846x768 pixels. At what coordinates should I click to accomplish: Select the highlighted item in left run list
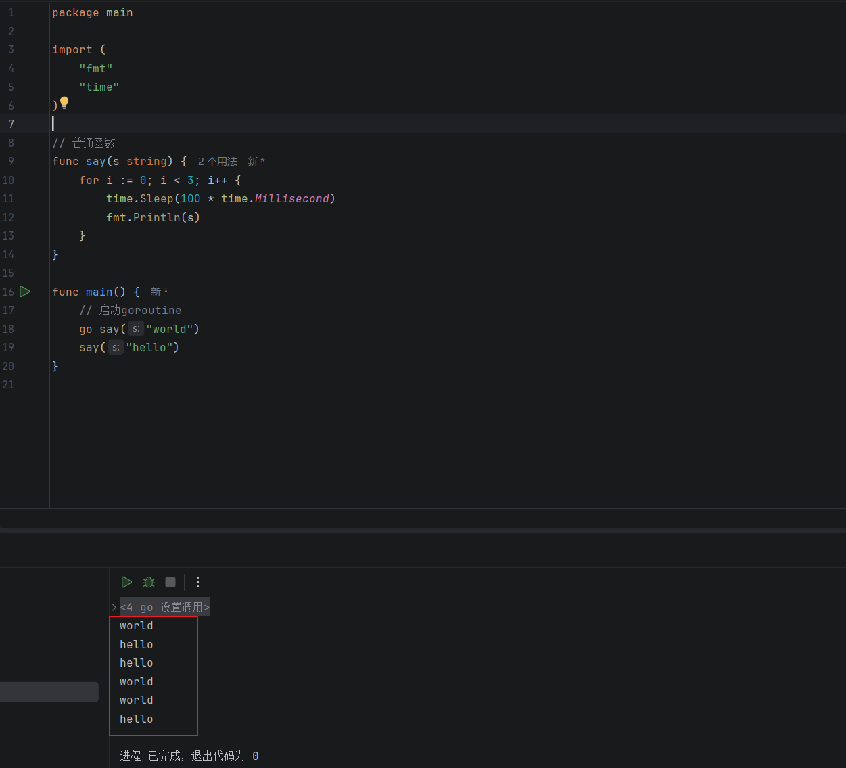(49, 692)
